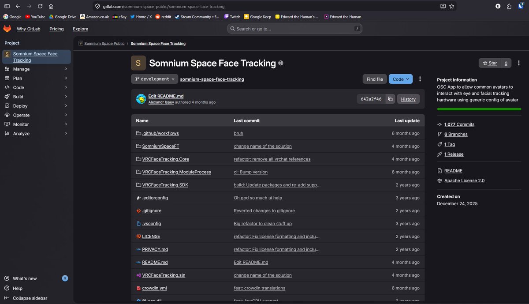Screen dimensions: 529x304
Task: Open the blue Code dropdown button
Action: click(401, 79)
